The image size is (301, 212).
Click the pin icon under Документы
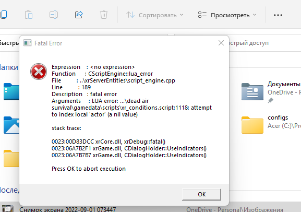point(270,100)
